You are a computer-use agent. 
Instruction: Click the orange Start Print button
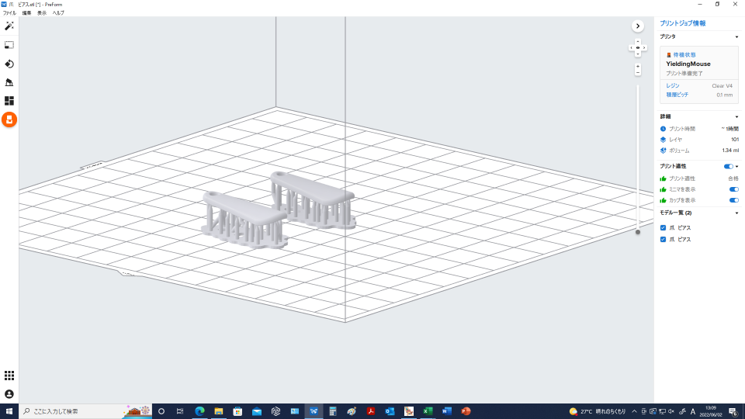click(x=9, y=119)
